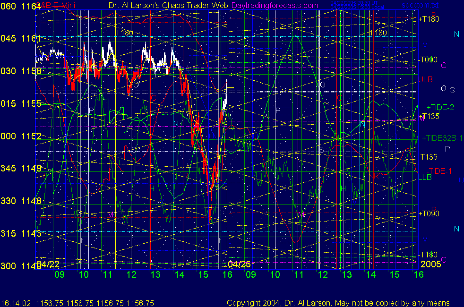464x307 pixels.
Task: Select price axis label 000 1152
Action: 20,136
